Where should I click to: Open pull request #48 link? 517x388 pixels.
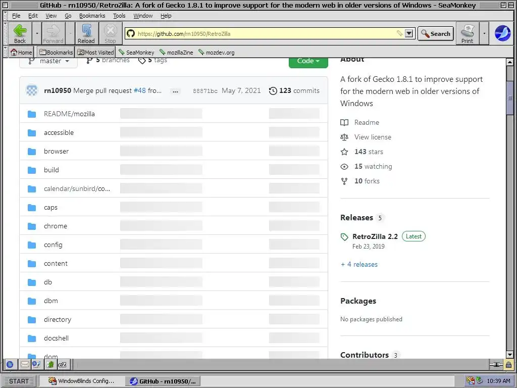[139, 90]
